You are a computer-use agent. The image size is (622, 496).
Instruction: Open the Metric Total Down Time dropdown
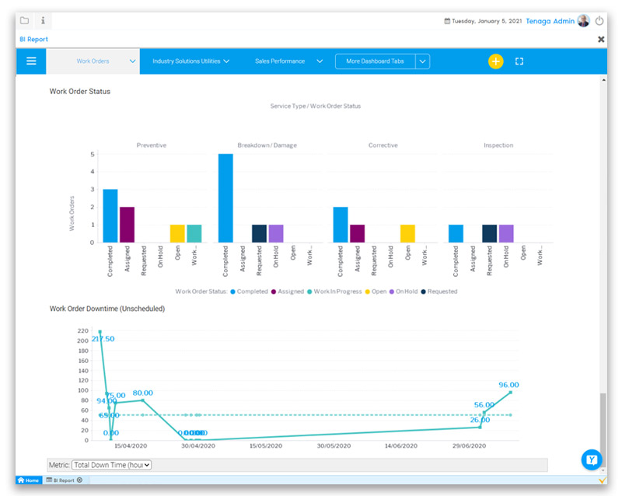tap(111, 465)
